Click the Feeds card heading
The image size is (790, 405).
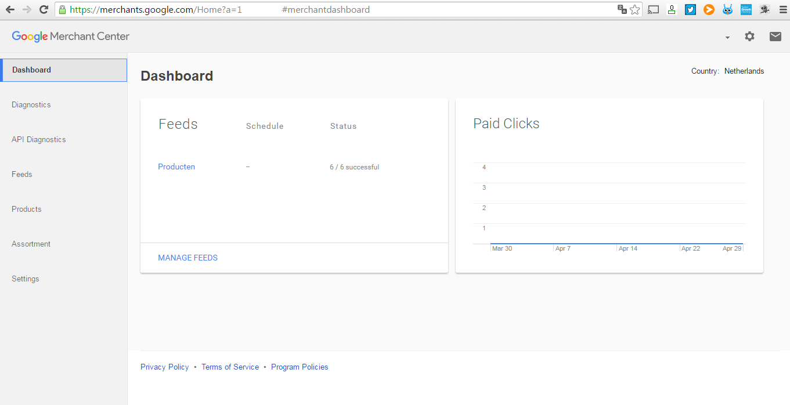[178, 124]
